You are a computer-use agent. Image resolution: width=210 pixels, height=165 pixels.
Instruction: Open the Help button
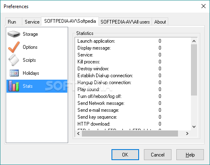click(190, 155)
